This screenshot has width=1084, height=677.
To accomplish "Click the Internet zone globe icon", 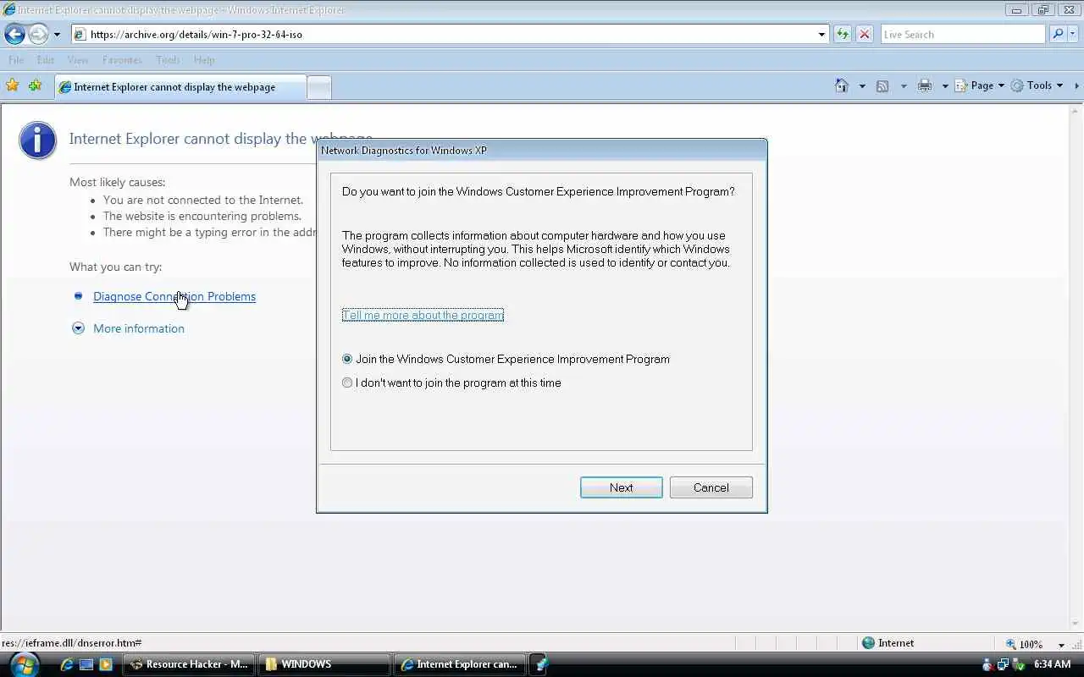I will coord(868,643).
